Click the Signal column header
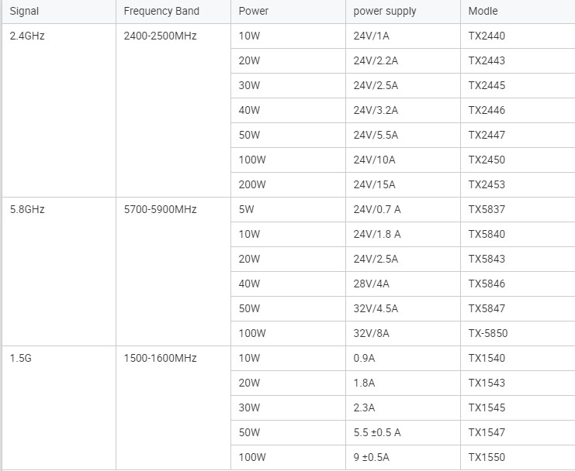The image size is (575, 471). pos(59,12)
